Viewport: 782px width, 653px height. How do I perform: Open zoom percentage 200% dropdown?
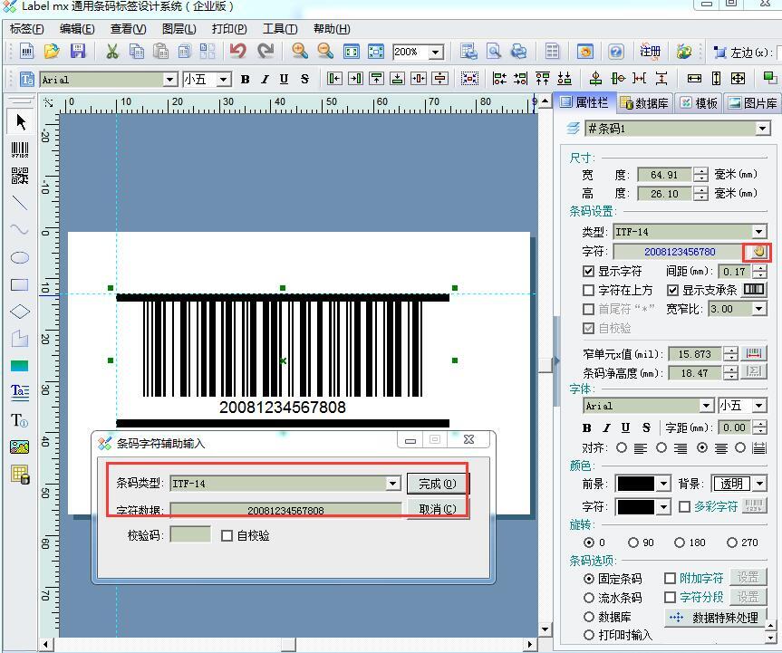coord(437,52)
